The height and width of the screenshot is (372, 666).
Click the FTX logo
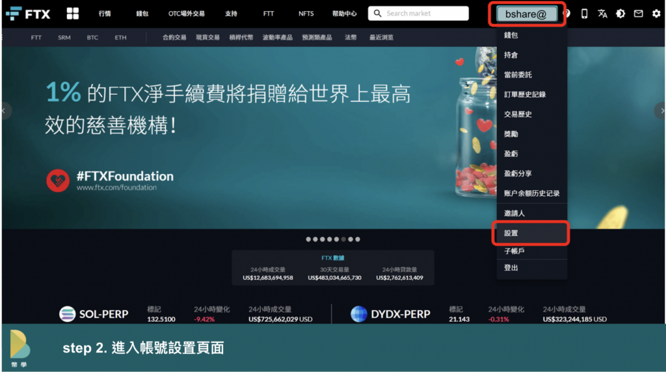point(28,14)
